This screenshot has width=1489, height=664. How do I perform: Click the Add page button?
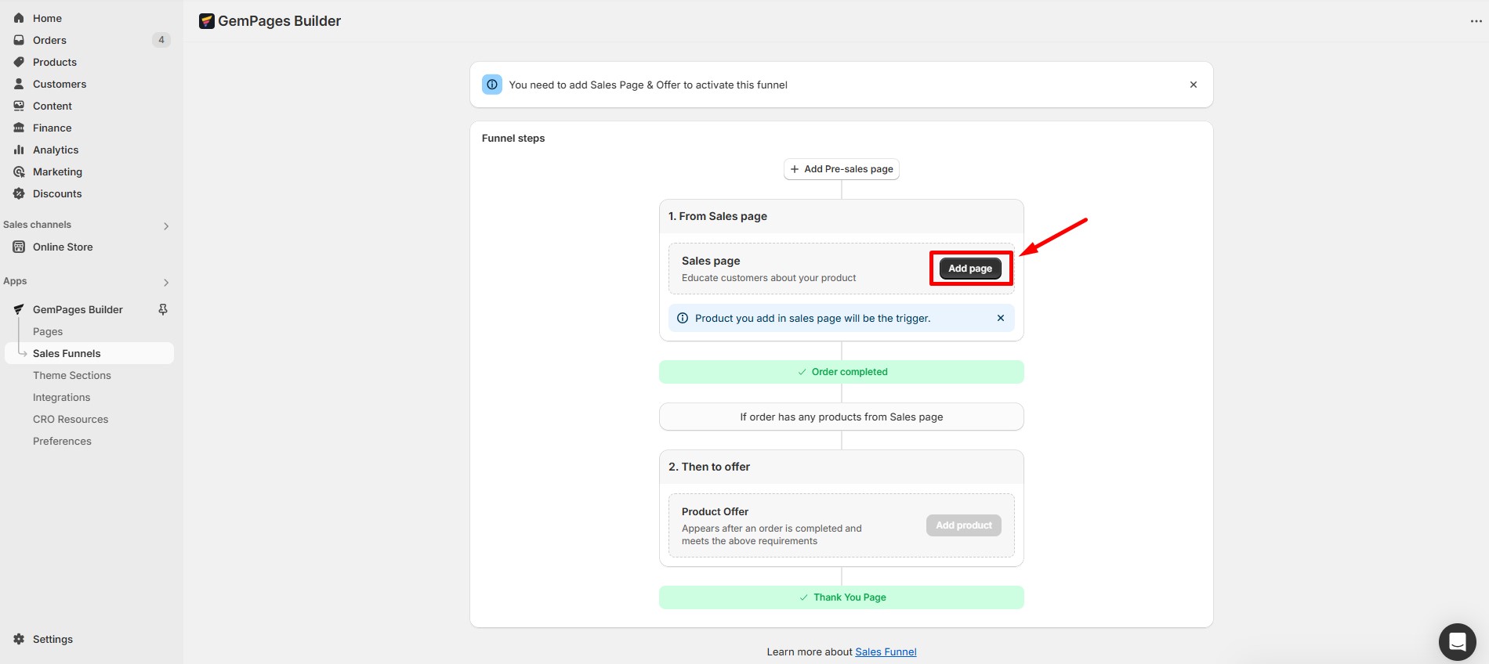click(970, 269)
